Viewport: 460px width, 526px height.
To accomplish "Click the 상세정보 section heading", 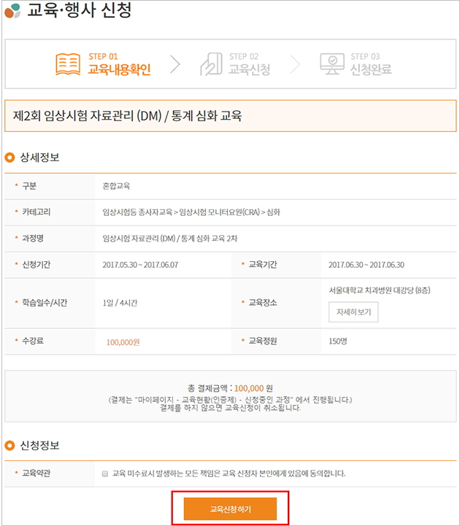I will click(x=39, y=158).
